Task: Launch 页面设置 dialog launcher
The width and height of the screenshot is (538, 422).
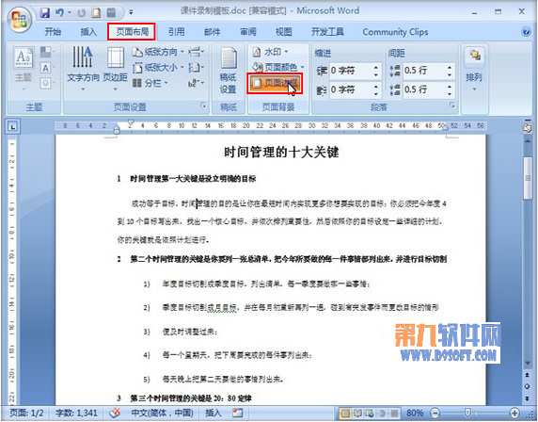Action: tap(203, 105)
